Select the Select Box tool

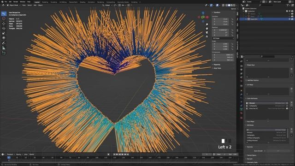[4, 14]
